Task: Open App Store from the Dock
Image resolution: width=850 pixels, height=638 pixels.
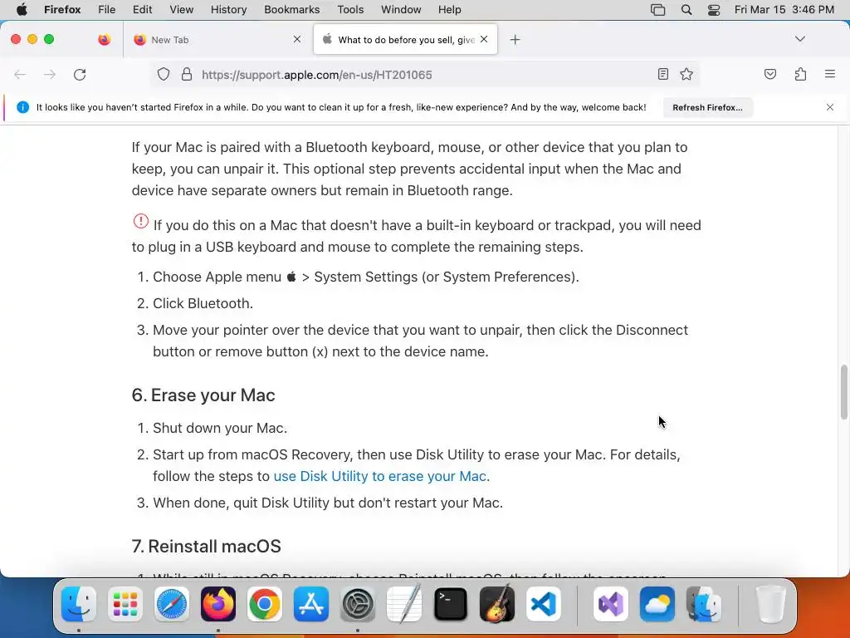Action: 311,604
